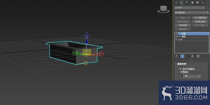Toggle eye visibility of 镜像 modifier
The height and width of the screenshot is (105, 210).
177,36
